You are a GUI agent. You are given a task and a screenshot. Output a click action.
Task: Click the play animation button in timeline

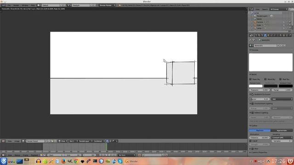[109, 155]
